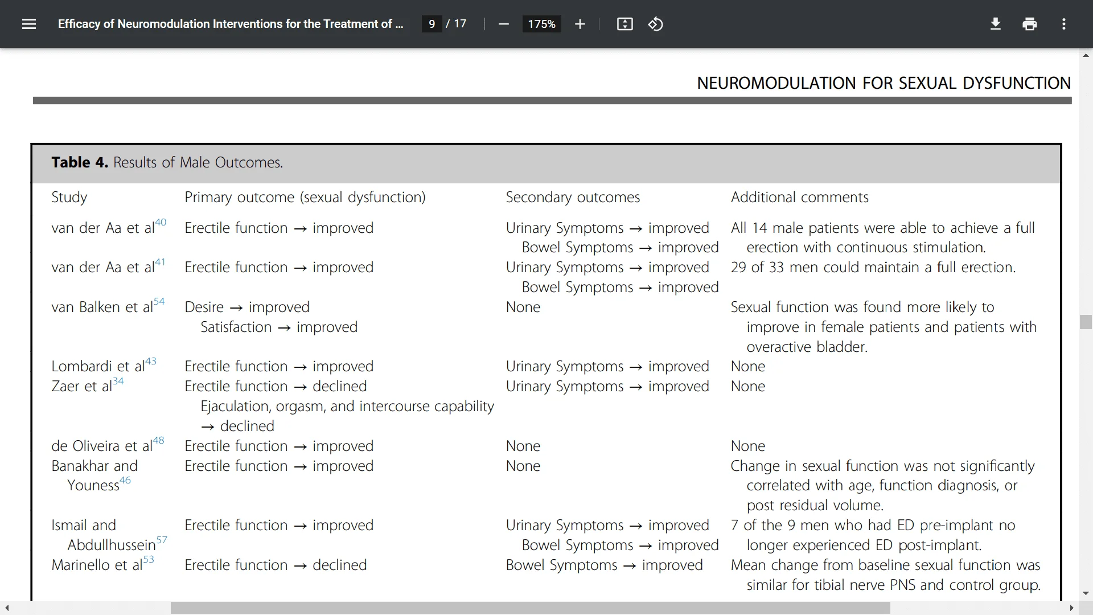Click the fit-to-page zoom icon
The height and width of the screenshot is (615, 1093).
[x=624, y=24]
